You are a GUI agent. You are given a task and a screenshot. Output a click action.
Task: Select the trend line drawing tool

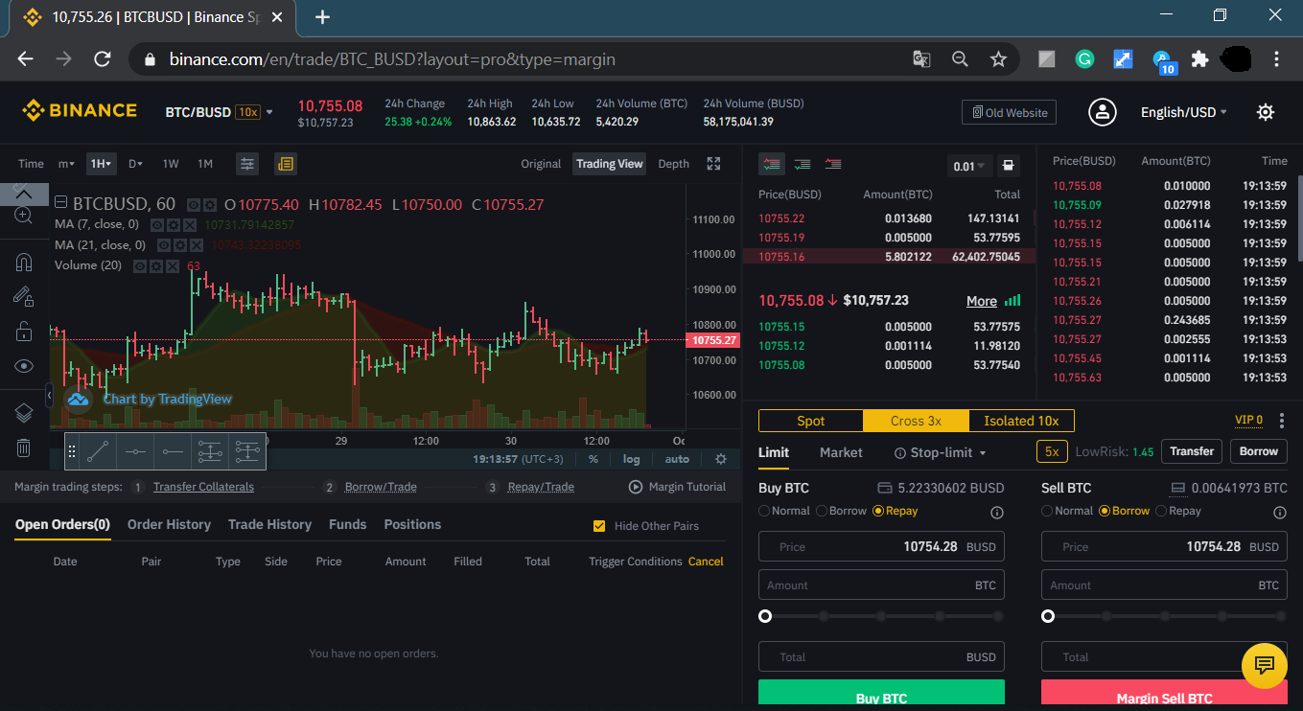point(97,451)
